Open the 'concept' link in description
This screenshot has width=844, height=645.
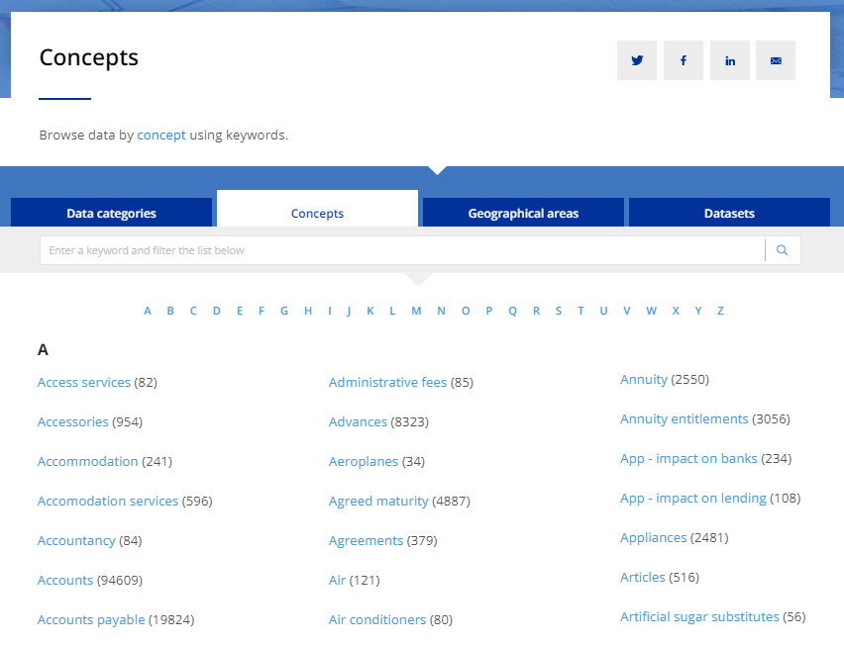161,135
